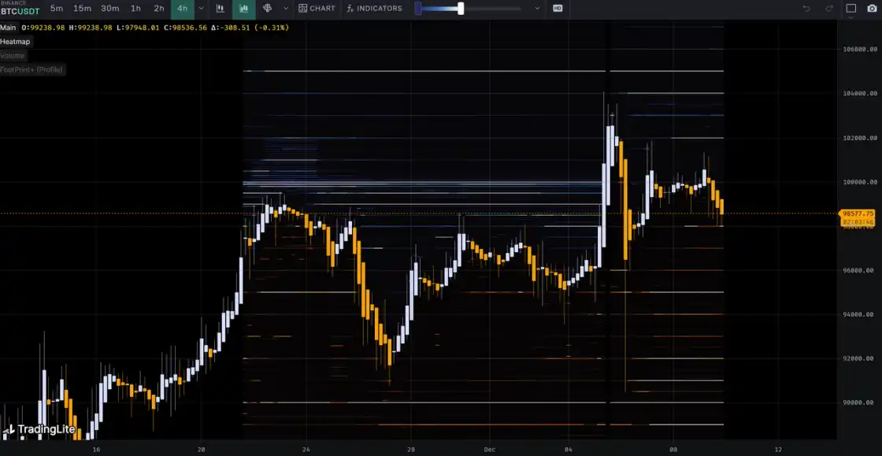Click the highlighted volume bars chart icon
The width and height of the screenshot is (882, 456).
(243, 9)
